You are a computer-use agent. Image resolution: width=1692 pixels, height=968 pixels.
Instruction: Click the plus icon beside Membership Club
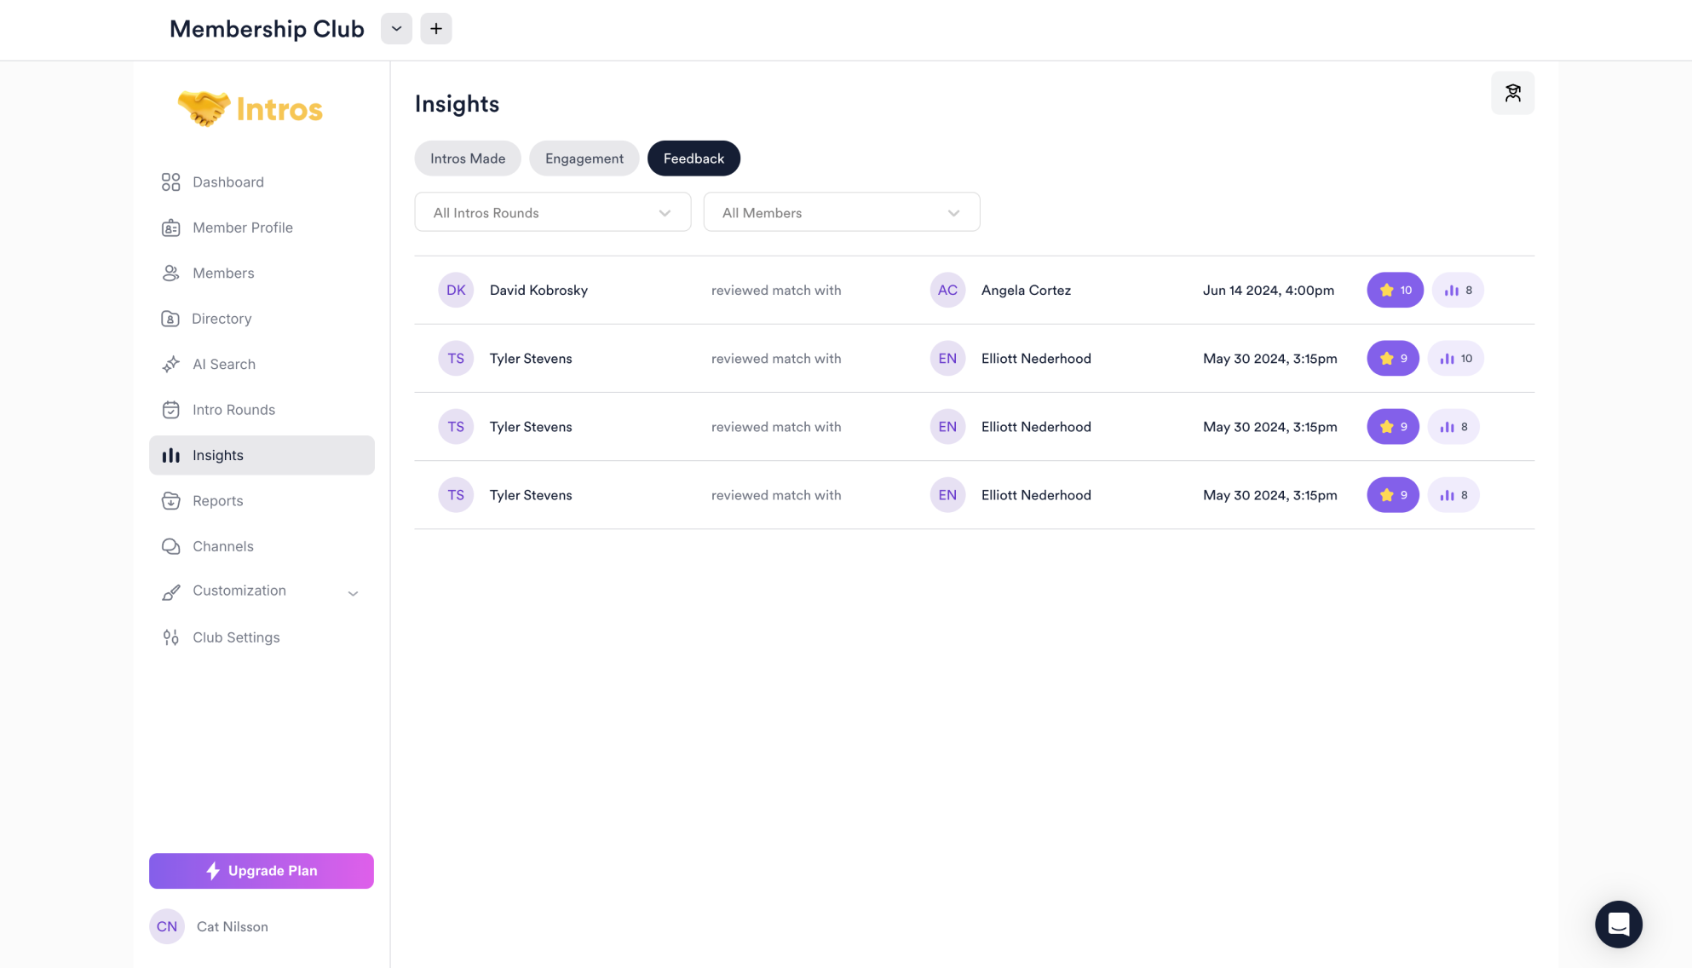click(435, 29)
